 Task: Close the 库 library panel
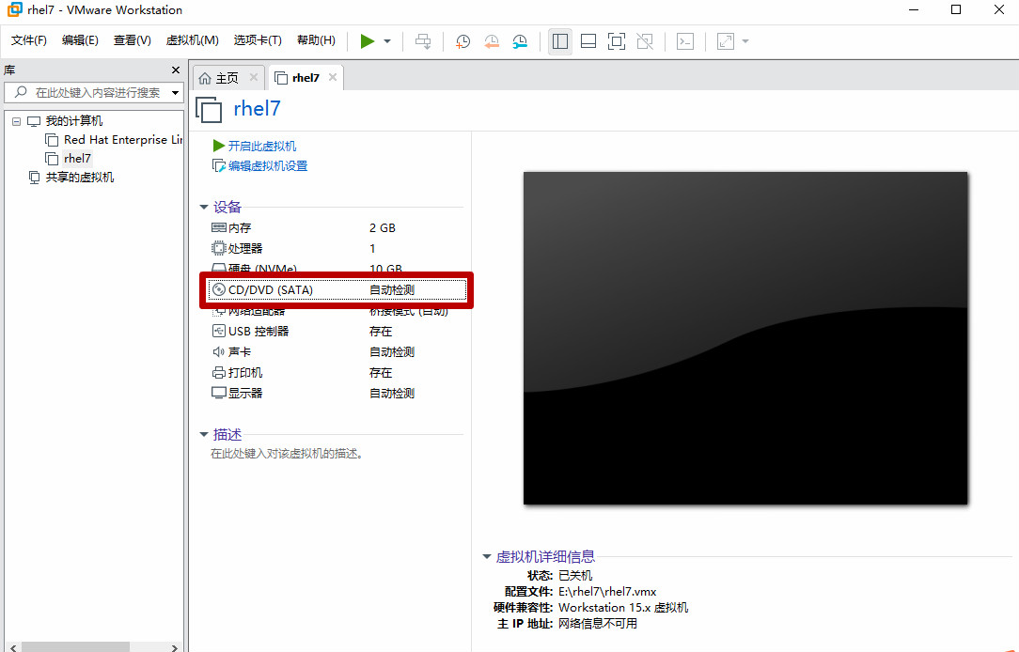click(x=176, y=70)
